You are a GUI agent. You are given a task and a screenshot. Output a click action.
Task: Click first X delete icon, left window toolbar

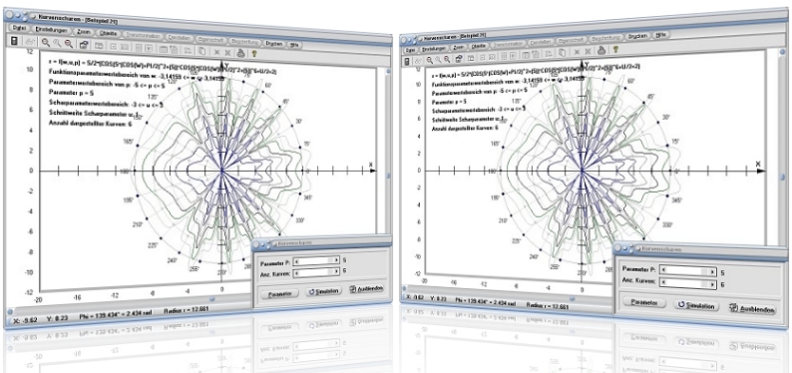pyautogui.click(x=216, y=52)
